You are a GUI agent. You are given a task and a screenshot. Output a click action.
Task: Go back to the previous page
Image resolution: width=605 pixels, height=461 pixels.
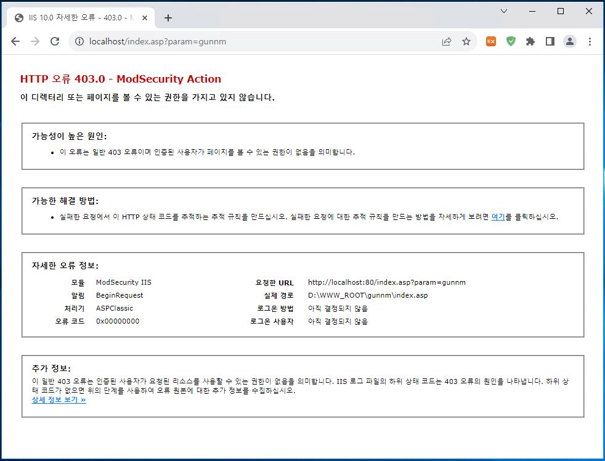(x=15, y=41)
